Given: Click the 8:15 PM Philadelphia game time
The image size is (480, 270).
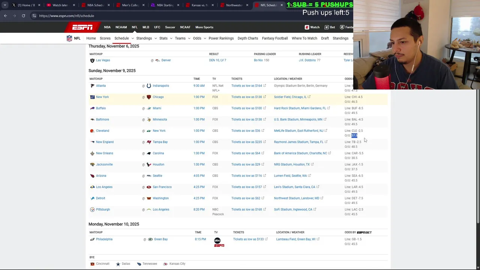Looking at the screenshot, I should [x=200, y=239].
